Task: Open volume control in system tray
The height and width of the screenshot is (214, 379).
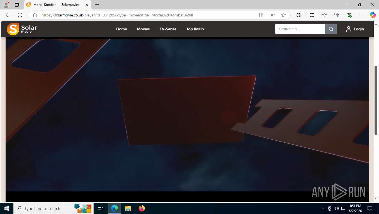Action: 336,208
